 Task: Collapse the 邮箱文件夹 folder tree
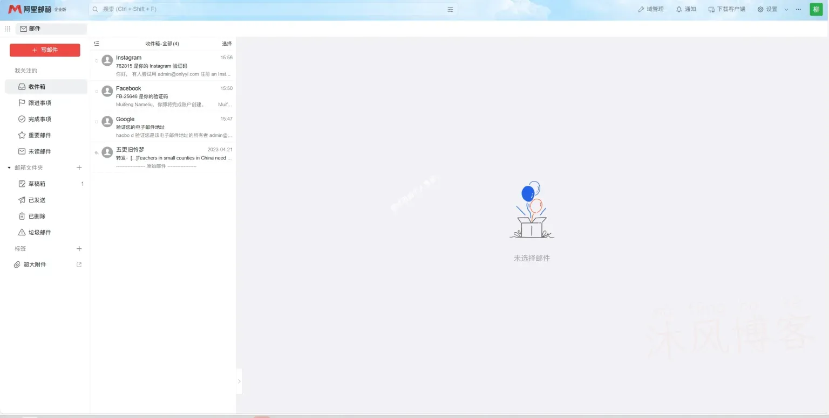point(9,168)
